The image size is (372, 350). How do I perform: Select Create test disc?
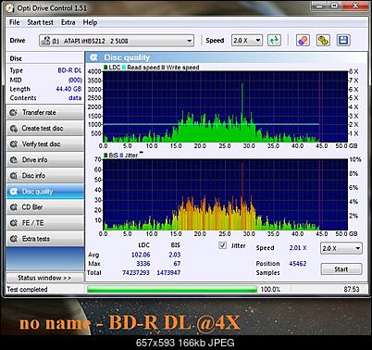tap(45, 128)
